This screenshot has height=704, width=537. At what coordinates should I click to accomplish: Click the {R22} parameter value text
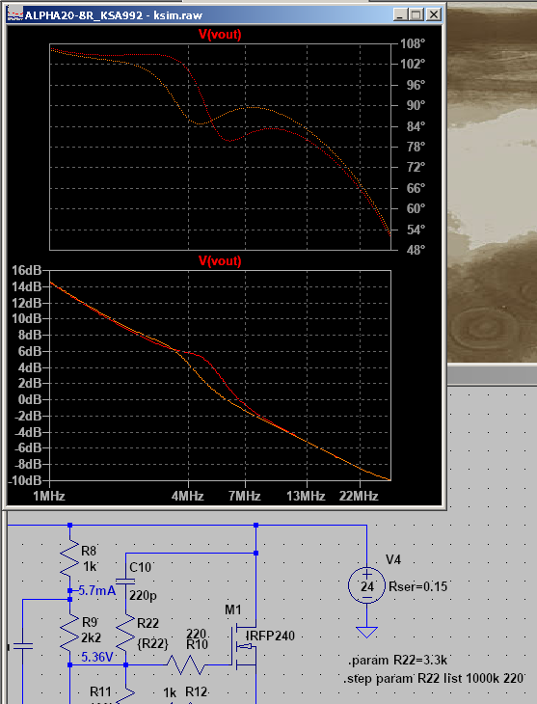[x=153, y=643]
